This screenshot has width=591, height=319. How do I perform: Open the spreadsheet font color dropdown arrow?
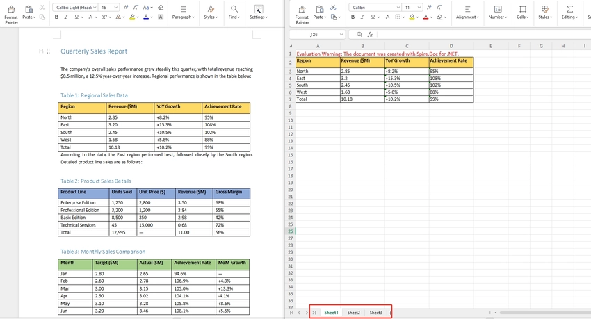click(x=431, y=17)
